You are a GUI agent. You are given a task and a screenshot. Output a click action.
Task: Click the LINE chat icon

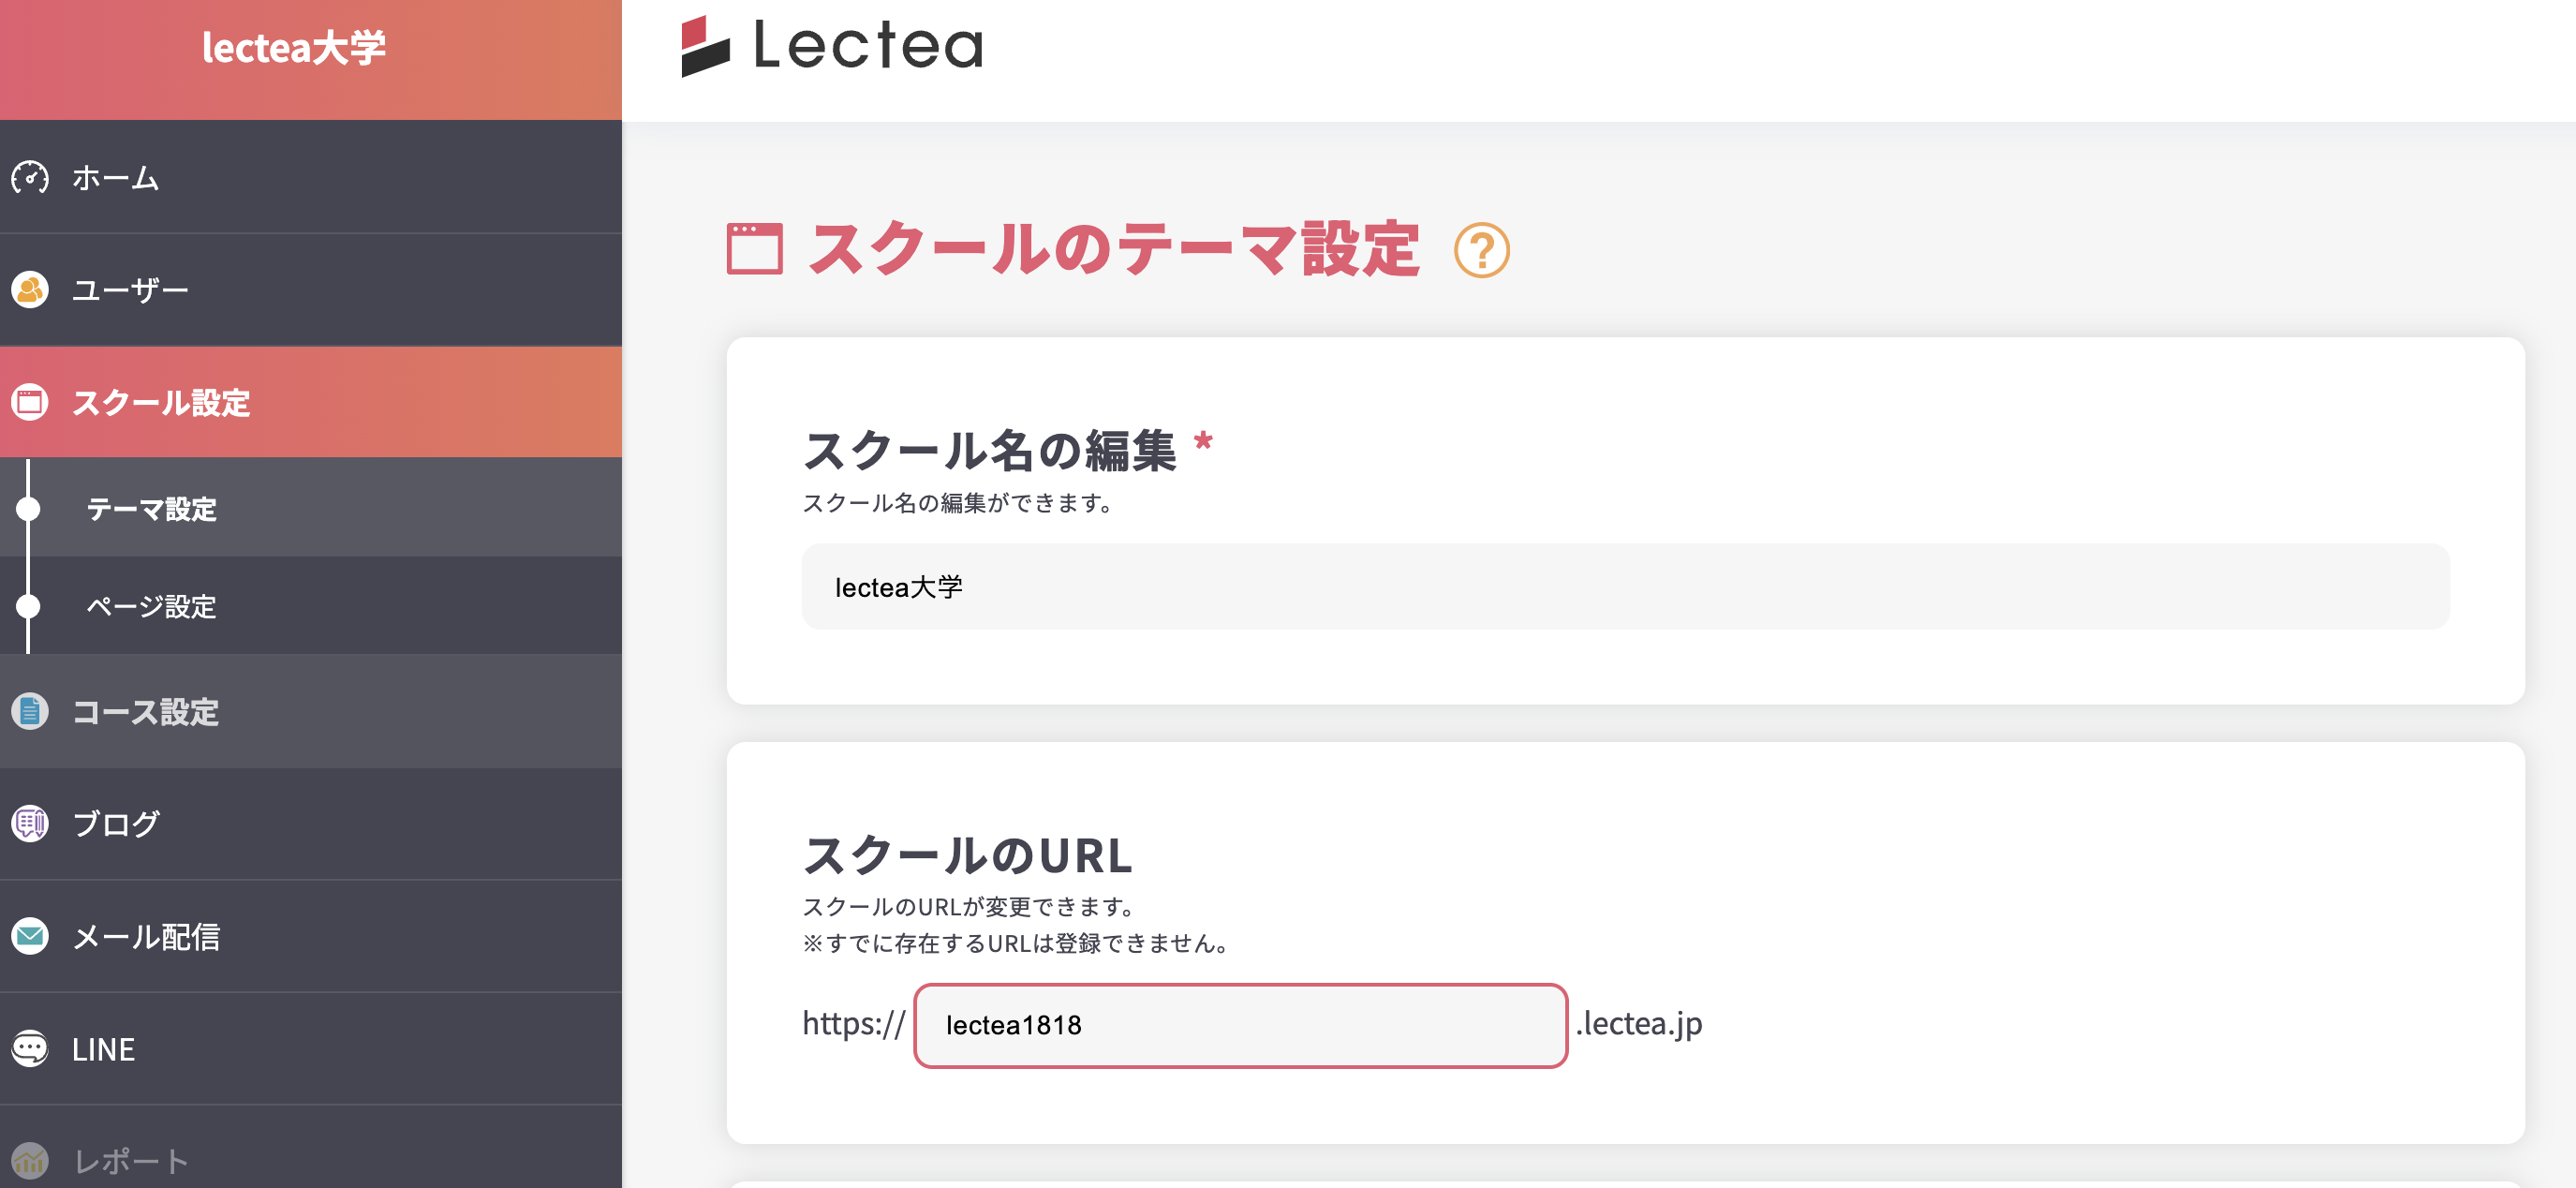click(30, 1049)
